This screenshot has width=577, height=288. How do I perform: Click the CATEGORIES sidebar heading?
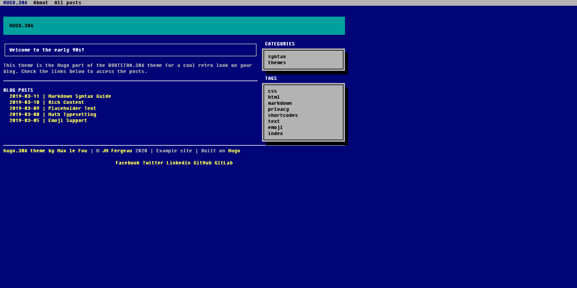point(280,44)
